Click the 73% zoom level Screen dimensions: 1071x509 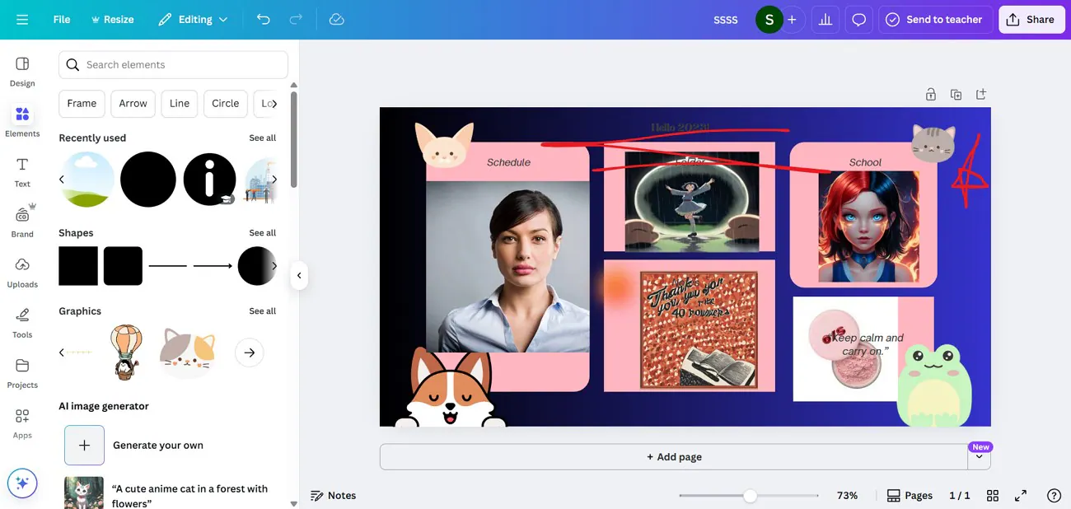pyautogui.click(x=847, y=495)
